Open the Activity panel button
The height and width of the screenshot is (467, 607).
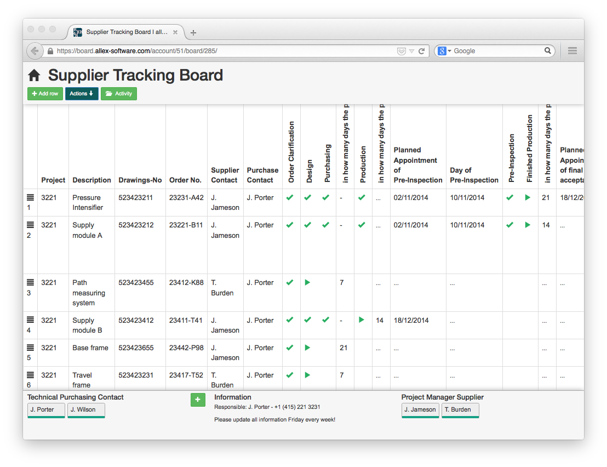pos(119,94)
